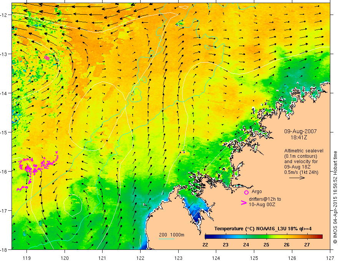Click the colorbar tick label 26
The image size is (338, 261).
pyautogui.click(x=287, y=244)
